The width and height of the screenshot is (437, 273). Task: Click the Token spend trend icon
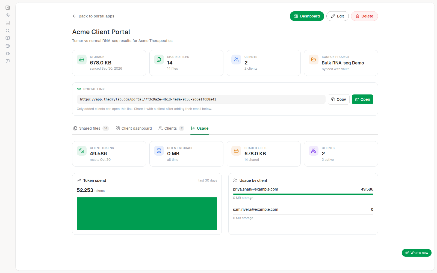(x=79, y=180)
